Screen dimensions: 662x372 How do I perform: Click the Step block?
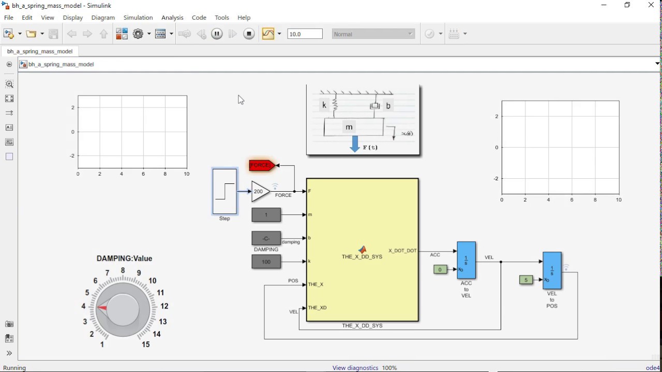coord(224,192)
